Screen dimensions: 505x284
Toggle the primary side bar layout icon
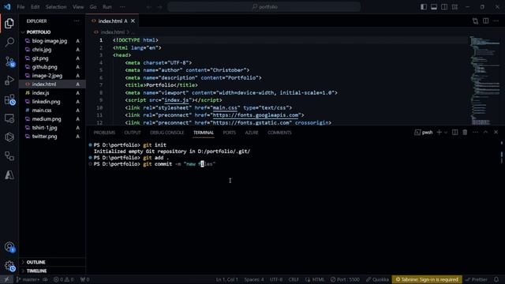[424, 7]
